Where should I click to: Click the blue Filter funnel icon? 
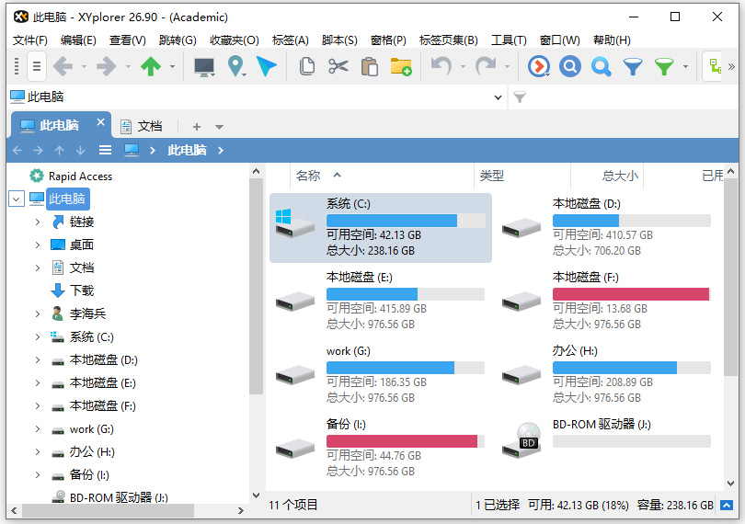click(633, 66)
